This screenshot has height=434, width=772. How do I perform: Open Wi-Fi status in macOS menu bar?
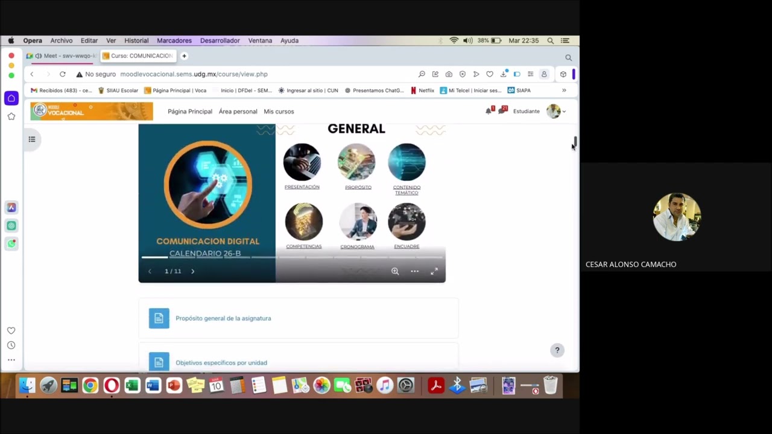[x=454, y=40]
